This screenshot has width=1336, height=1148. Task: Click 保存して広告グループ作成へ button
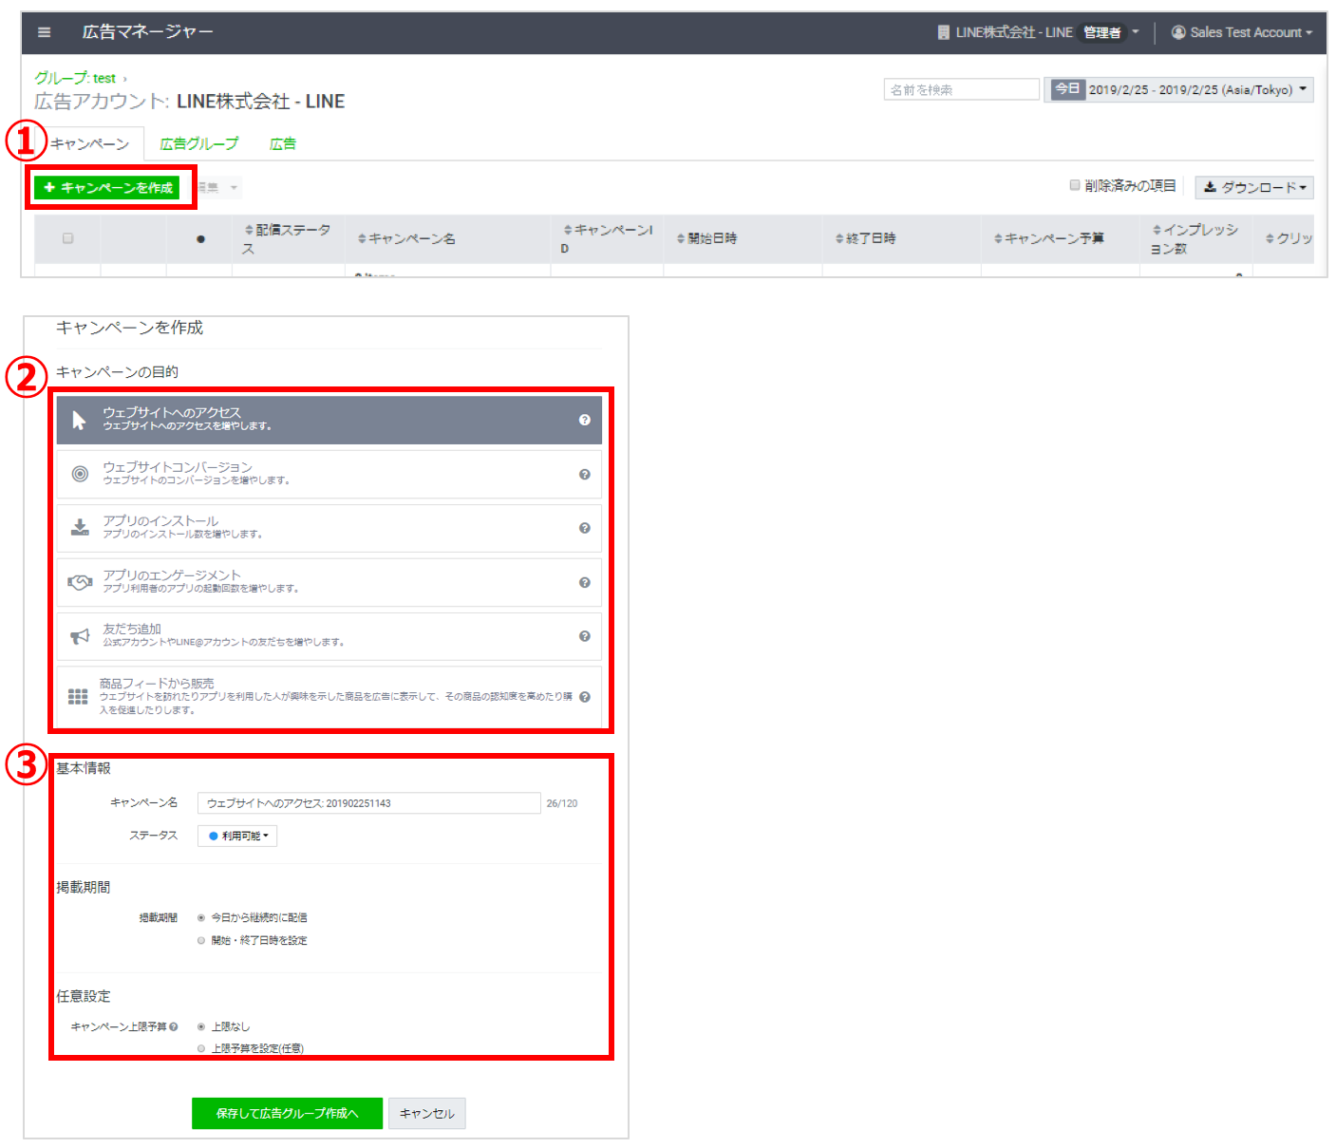[x=287, y=1113]
